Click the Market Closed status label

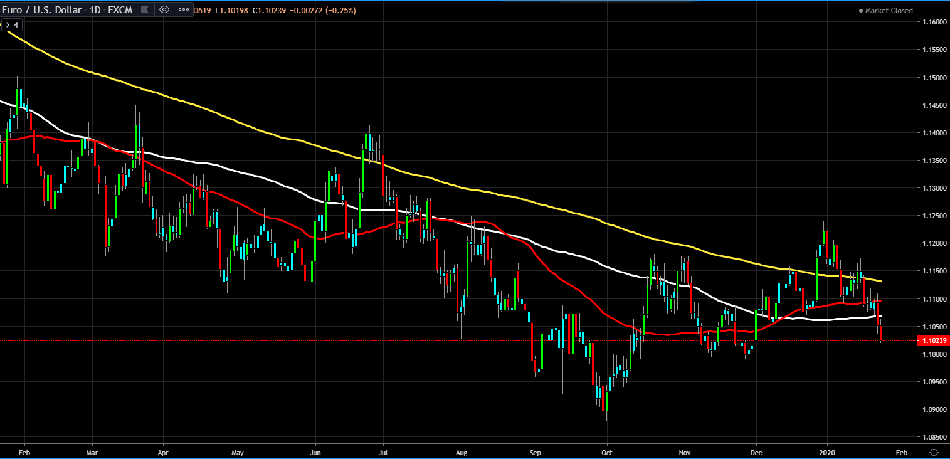(x=889, y=10)
